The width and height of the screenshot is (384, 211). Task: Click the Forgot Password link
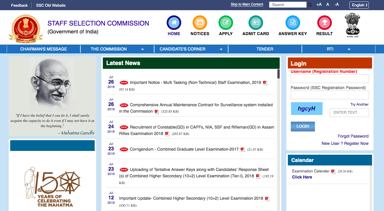click(x=353, y=136)
